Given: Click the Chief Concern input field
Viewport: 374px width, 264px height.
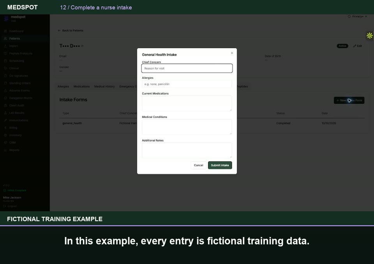Looking at the screenshot, I should point(187,68).
